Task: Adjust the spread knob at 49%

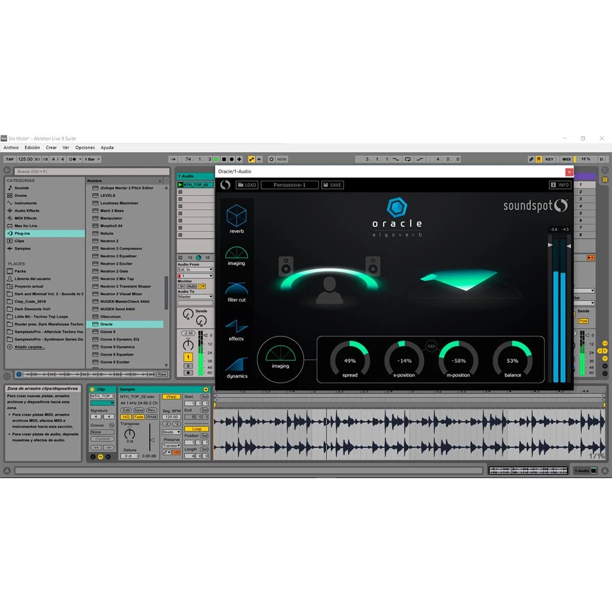Action: tap(350, 360)
